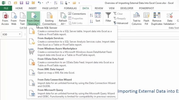Click the Data Validation icon
This screenshot has height=100, width=179.
(170, 16)
